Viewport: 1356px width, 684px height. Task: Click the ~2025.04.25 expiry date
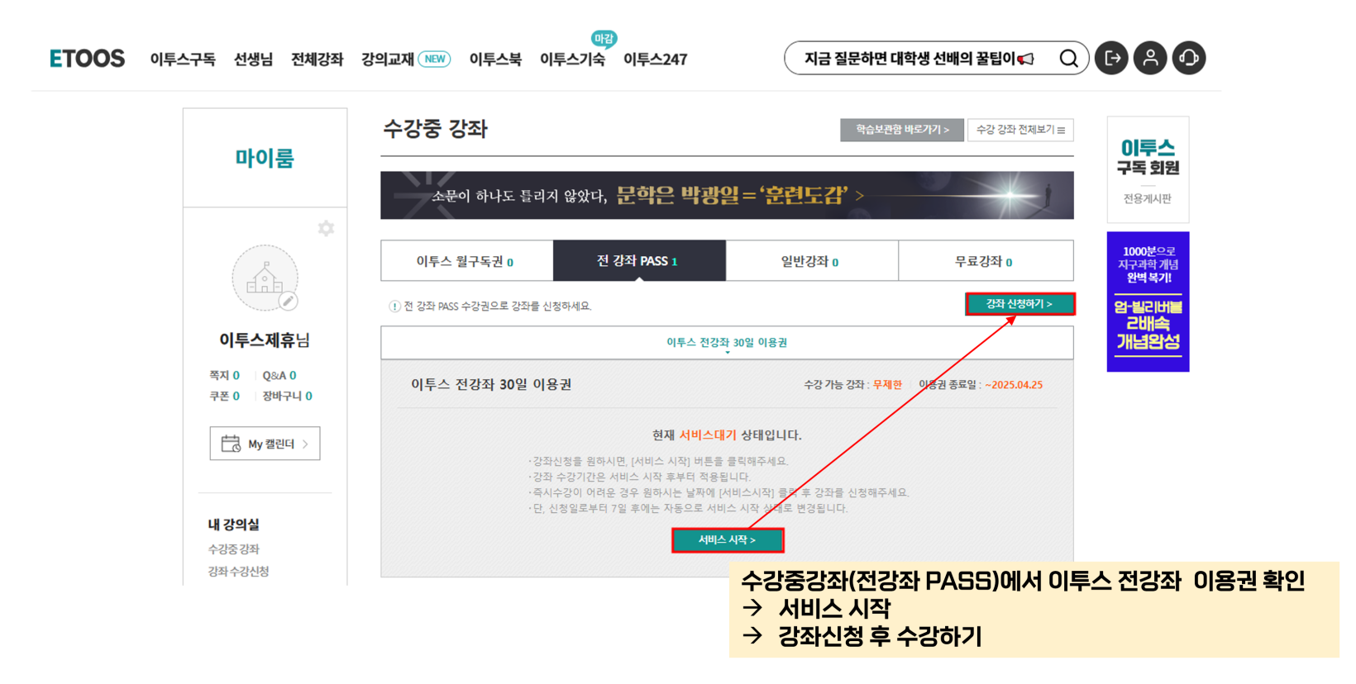[1014, 385]
